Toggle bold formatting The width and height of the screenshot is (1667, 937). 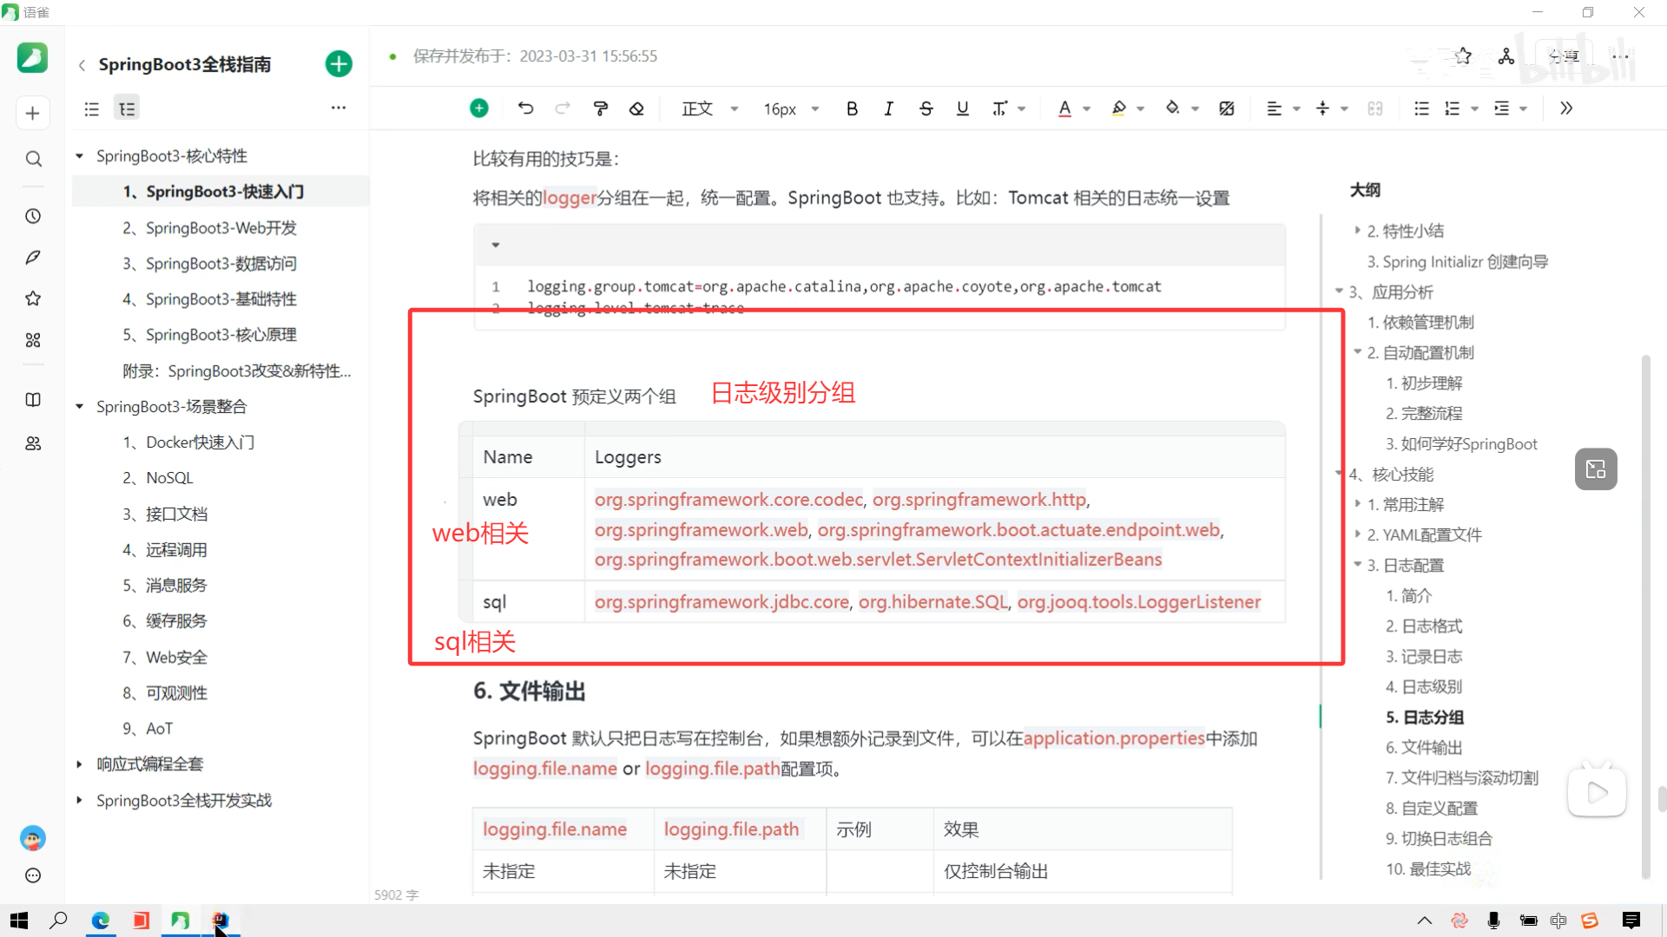(852, 108)
